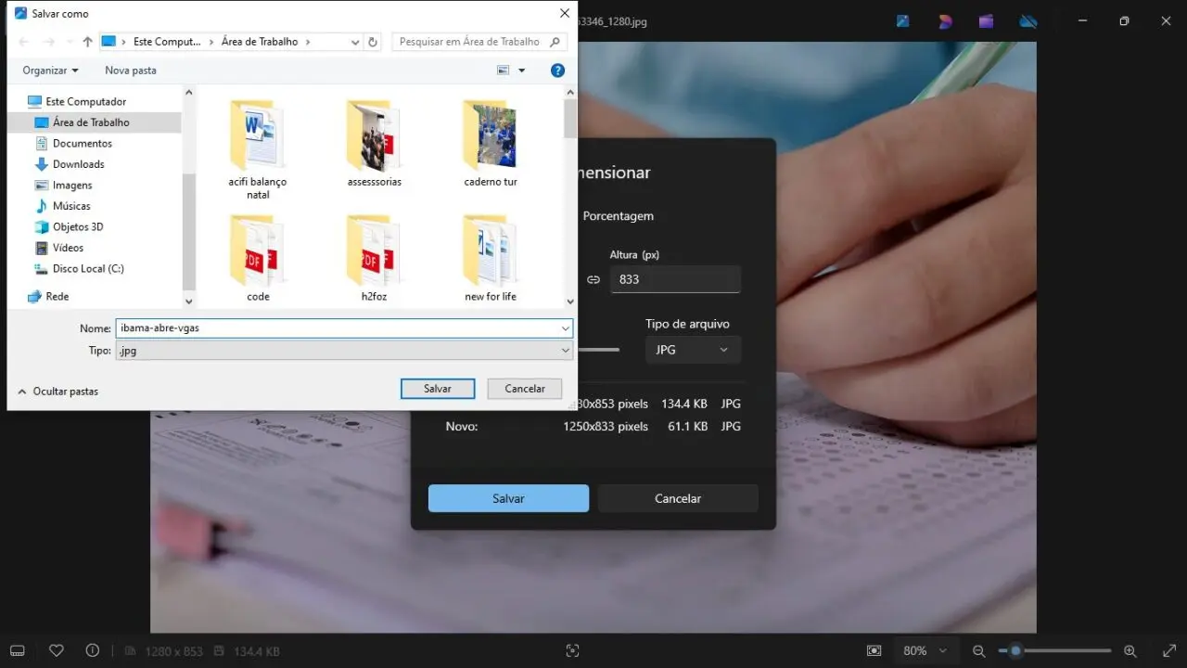Click the zoom slider in the bottom bar

pos(1054,651)
